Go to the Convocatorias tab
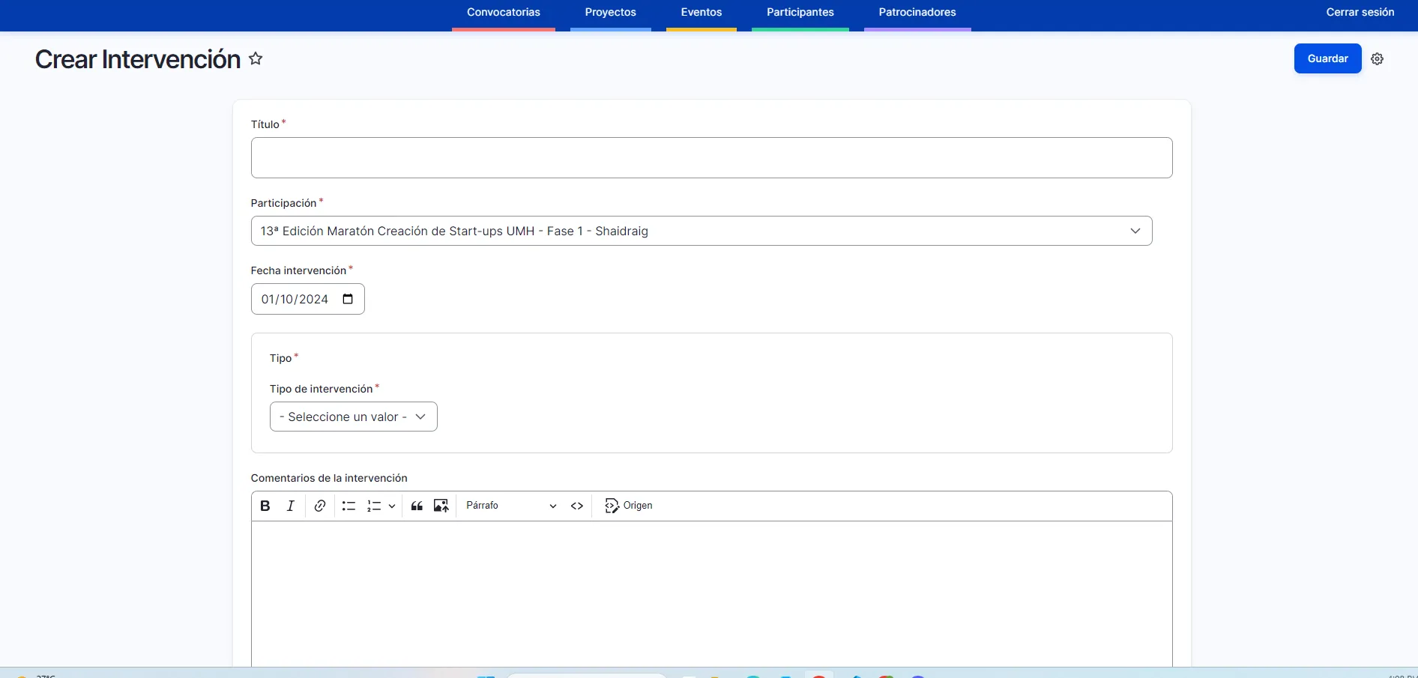Screen dimensions: 1418x678 [503, 13]
